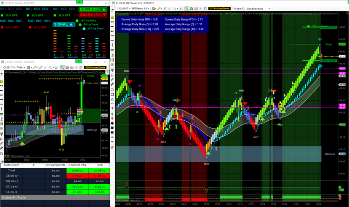The width and height of the screenshot is (349, 207).
Task: Select the CL 05-17 instrument row
Action: coord(55,192)
